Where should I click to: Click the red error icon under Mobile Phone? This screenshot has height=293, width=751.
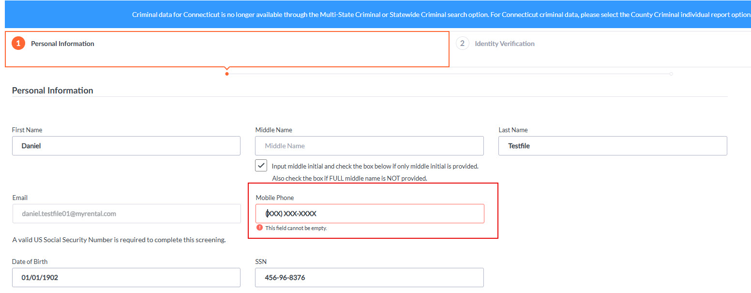point(260,228)
